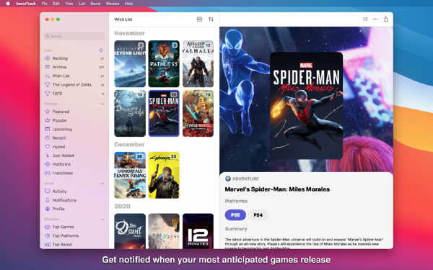The height and width of the screenshot is (270, 433).
Task: Click the Upcoming calendar icon
Action: [x=48, y=129]
